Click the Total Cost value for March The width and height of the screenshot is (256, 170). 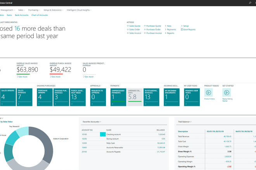(x=227, y=141)
